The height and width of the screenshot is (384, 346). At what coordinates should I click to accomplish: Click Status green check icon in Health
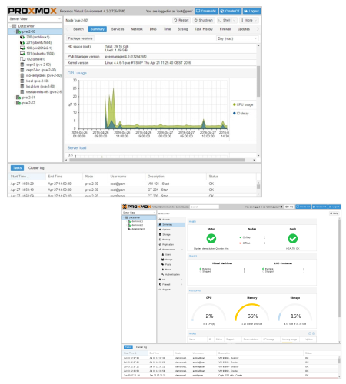tap(211, 239)
